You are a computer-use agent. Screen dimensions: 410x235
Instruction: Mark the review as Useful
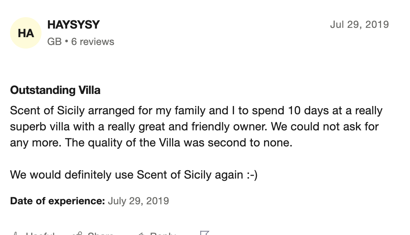pos(39,234)
